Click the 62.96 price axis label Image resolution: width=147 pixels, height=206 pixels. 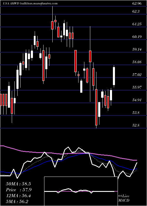[137, 4]
